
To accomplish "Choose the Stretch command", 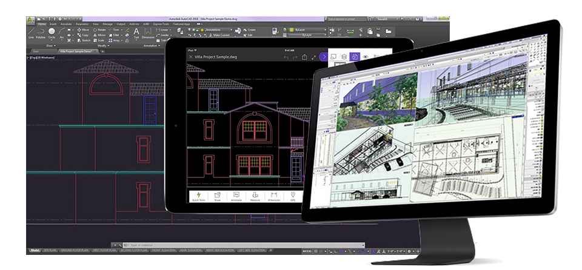I will 84,40.
